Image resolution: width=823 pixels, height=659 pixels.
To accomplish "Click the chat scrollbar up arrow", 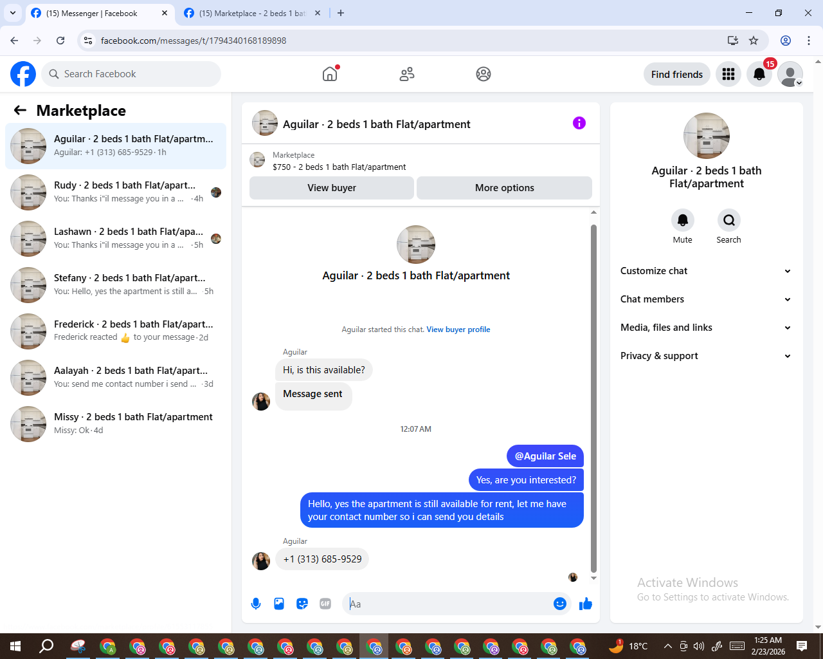I will click(x=593, y=212).
